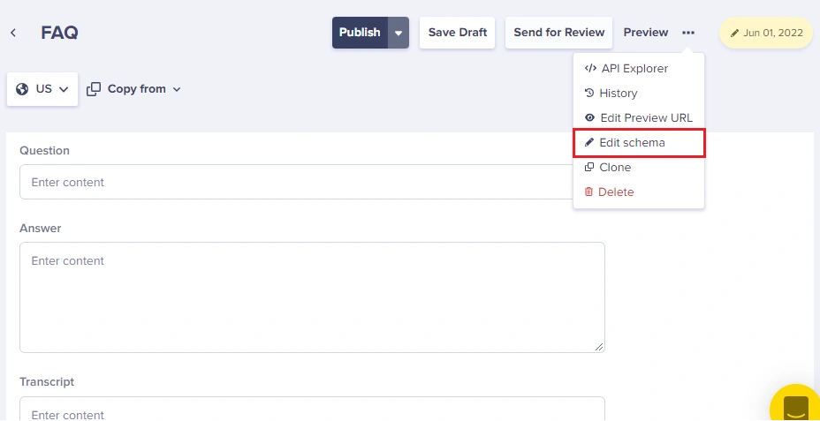The image size is (820, 421).
Task: Click the pencil icon in the Jun 01, 2022 badge
Action: pyautogui.click(x=735, y=33)
